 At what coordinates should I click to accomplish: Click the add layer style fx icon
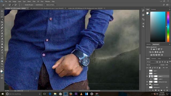tap(153, 90)
